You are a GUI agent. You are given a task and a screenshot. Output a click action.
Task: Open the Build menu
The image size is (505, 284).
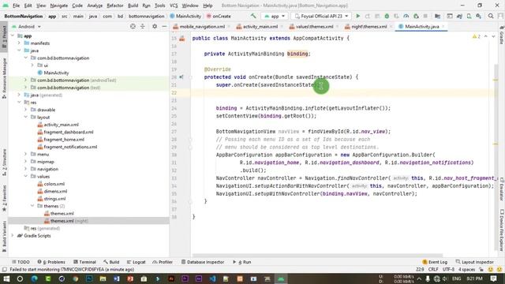coord(133,6)
